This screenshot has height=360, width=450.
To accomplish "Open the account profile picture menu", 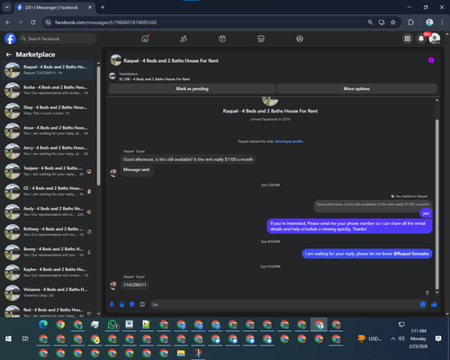I will coord(435,39).
